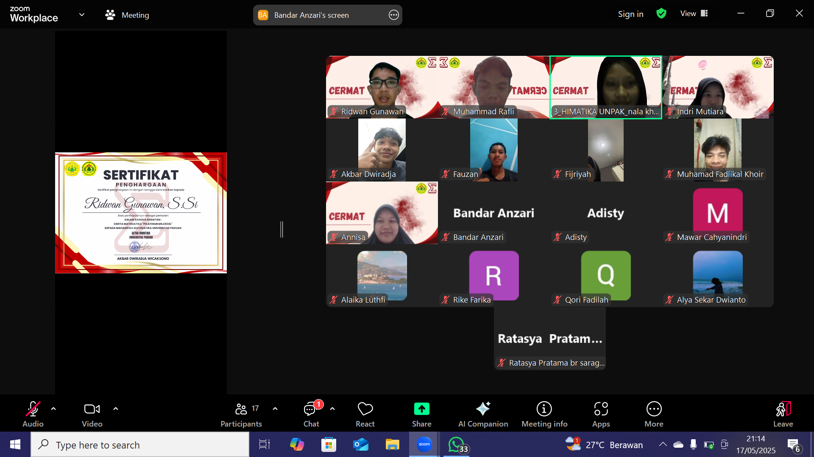
Task: Open Copilot from taskbar
Action: 297,444
